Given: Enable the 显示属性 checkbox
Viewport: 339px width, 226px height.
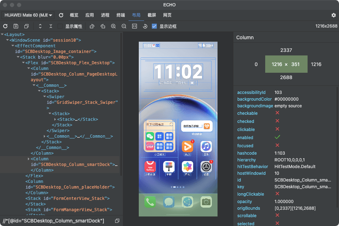Looking at the screenshot, I should [60, 26].
